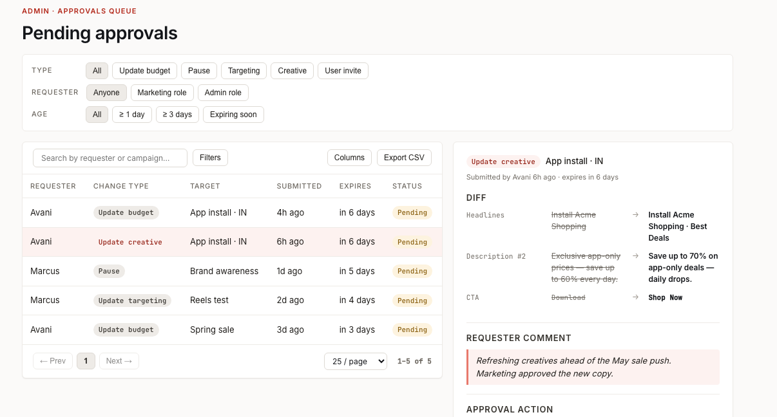The image size is (777, 417).
Task: Filter age to ≥ 3 days
Action: click(x=177, y=115)
